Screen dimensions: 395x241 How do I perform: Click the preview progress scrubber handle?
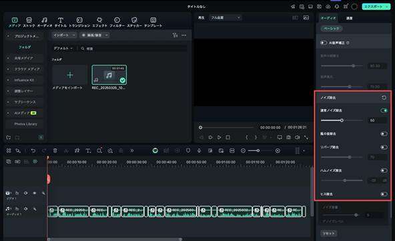(x=200, y=127)
